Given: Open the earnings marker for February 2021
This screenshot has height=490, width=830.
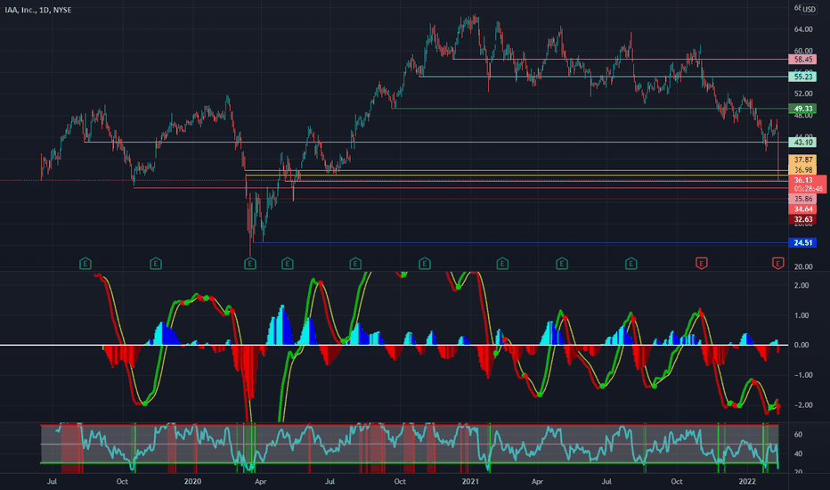Looking at the screenshot, I should [x=502, y=264].
